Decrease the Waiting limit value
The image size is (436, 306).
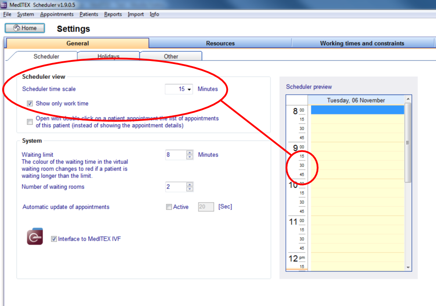pos(190,157)
